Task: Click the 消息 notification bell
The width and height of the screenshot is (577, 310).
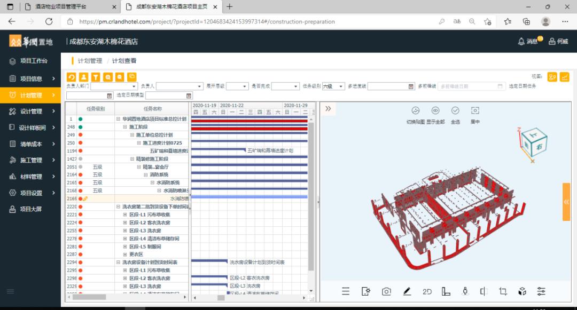Action: point(526,41)
